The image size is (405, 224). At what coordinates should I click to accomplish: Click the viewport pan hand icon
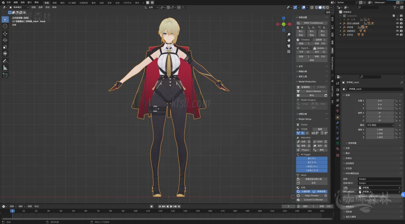[x=289, y=40]
